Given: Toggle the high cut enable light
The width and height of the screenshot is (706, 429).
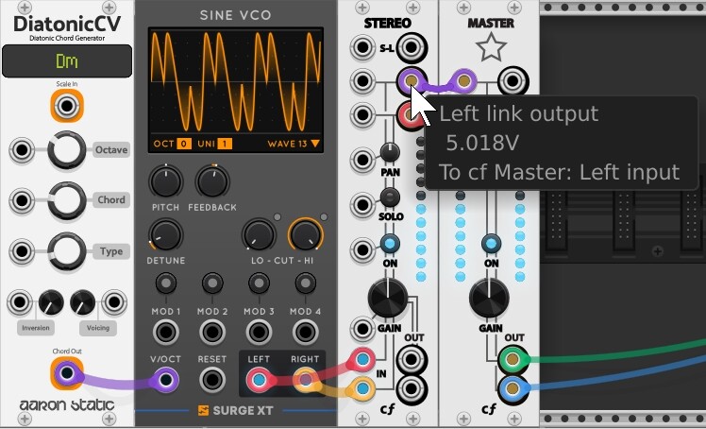Looking at the screenshot, I should [x=324, y=217].
